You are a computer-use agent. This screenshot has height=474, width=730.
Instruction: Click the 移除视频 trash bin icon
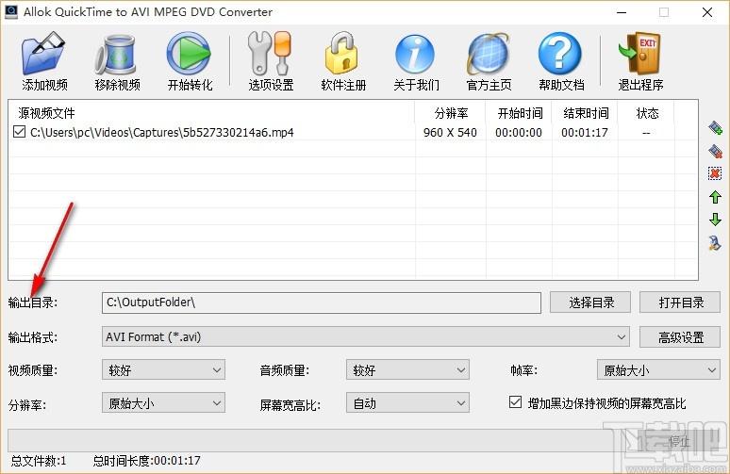tap(116, 55)
